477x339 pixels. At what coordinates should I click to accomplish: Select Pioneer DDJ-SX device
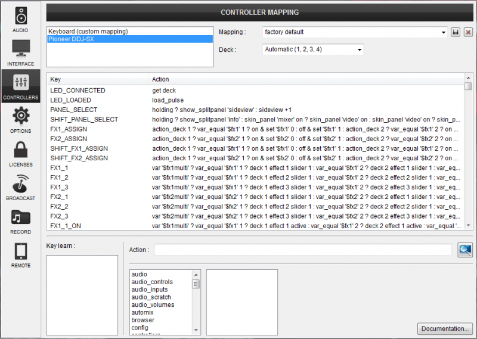click(130, 39)
